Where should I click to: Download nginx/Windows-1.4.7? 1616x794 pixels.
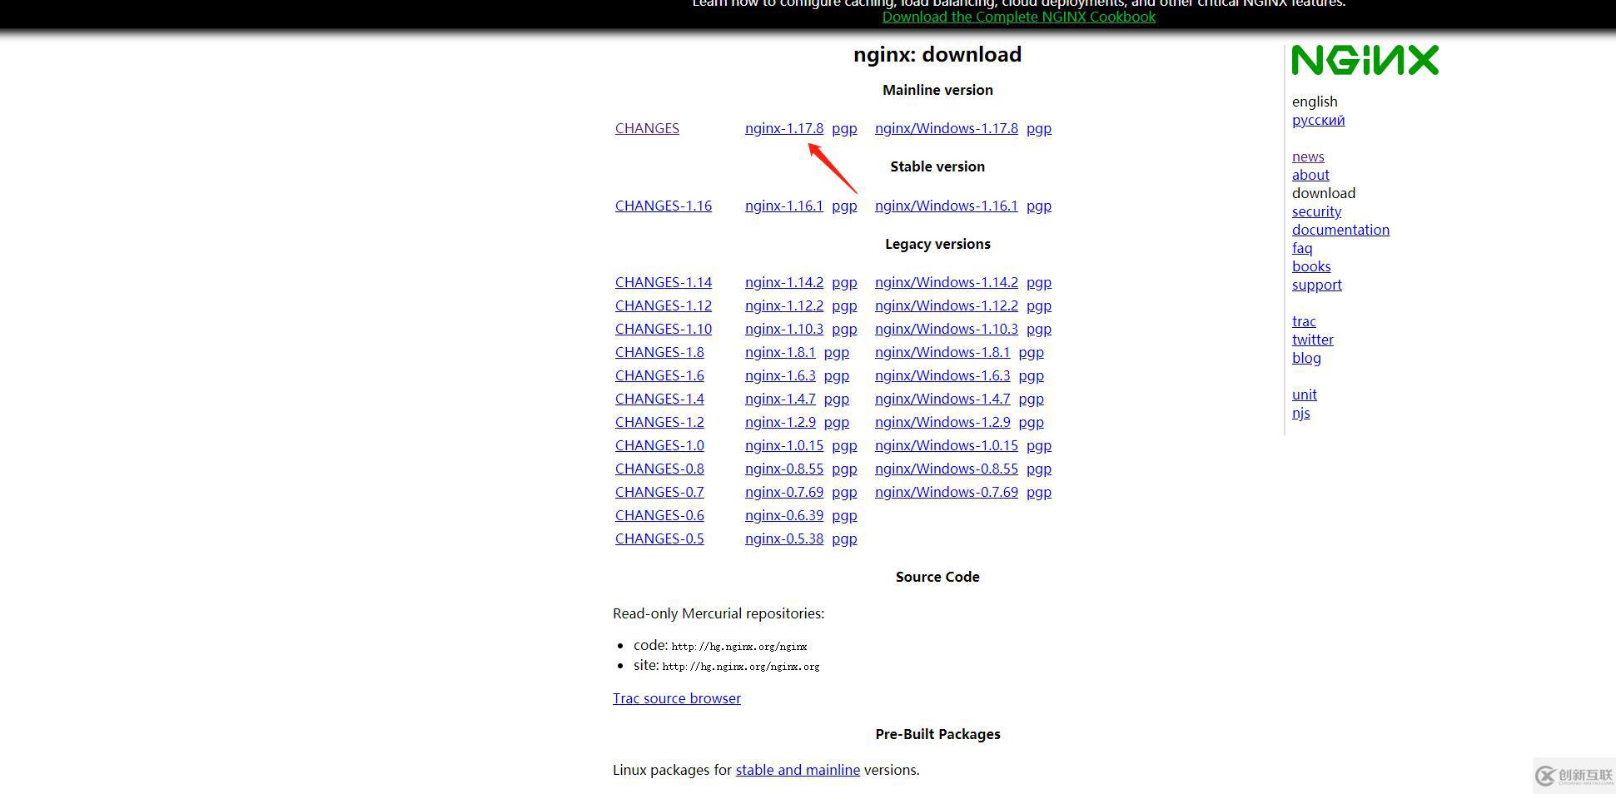click(x=942, y=399)
